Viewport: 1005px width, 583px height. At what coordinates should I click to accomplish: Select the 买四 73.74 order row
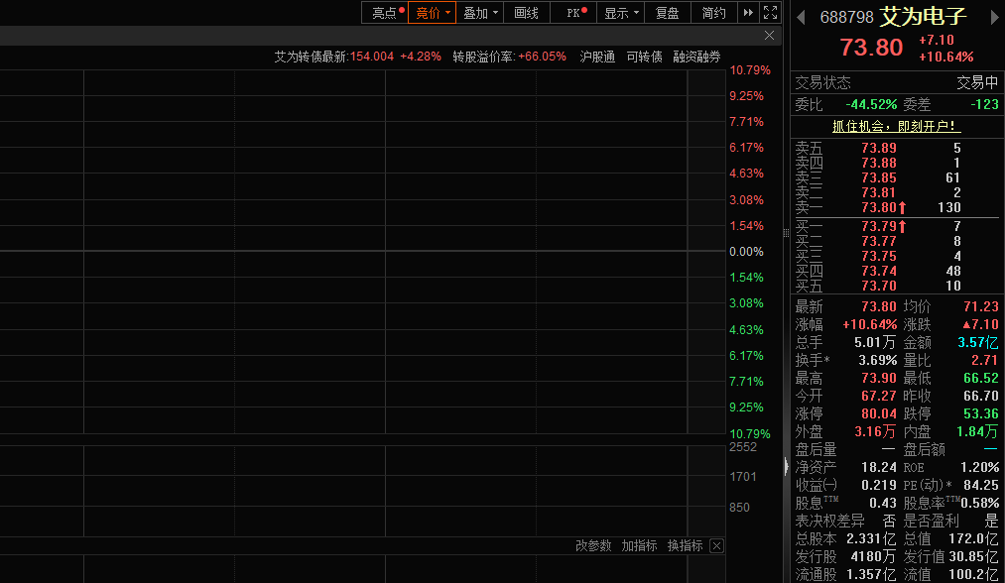[897, 271]
